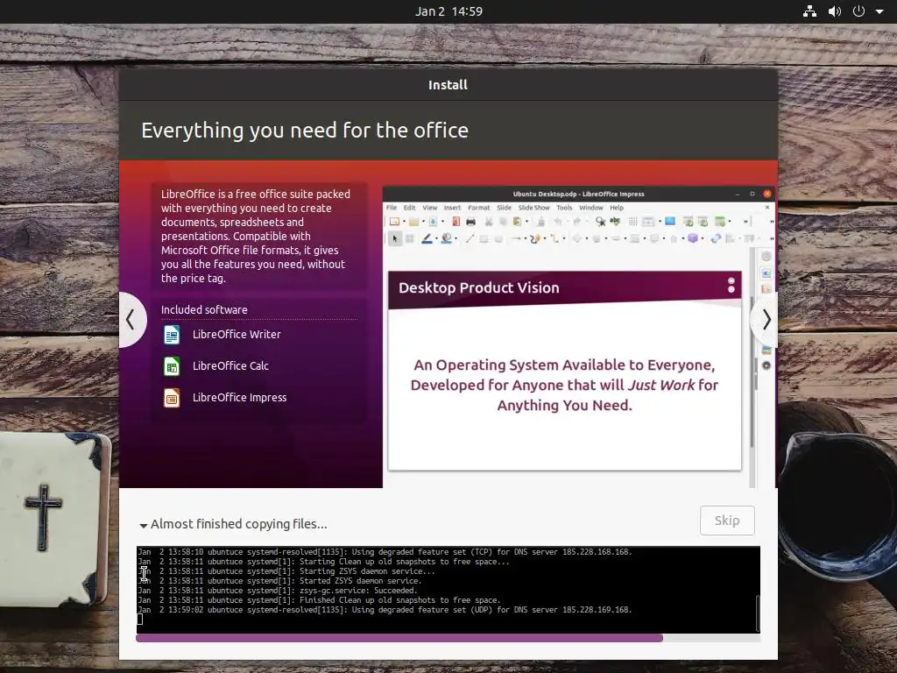Open the Help menu in Impress screenshot
897x673 pixels.
pyautogui.click(x=616, y=208)
